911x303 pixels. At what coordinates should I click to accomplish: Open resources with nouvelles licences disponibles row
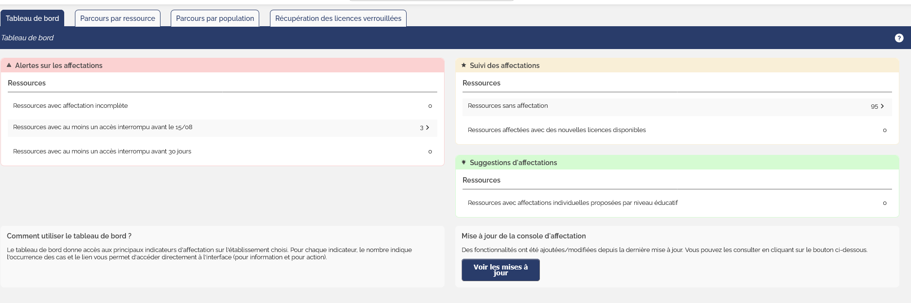[677, 130]
